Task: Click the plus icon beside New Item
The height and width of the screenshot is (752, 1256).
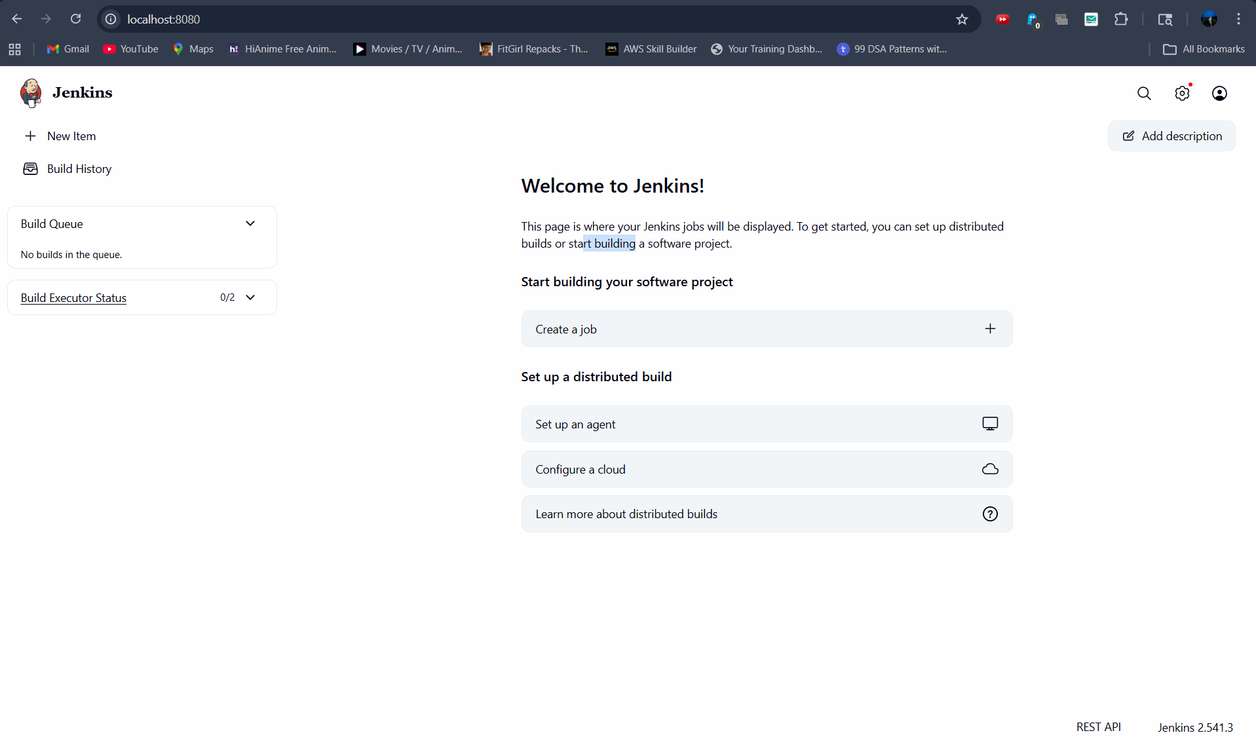Action: pos(30,136)
